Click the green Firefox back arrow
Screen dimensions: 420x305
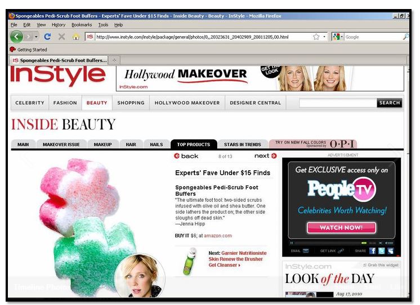16,37
